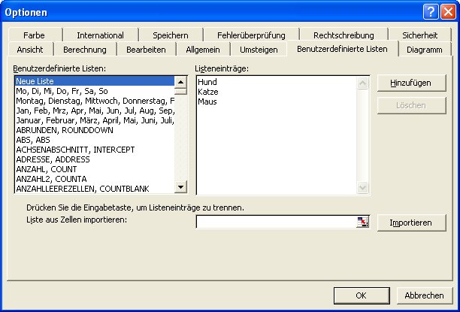Close the Optionen dialog window
Image resolution: width=460 pixels, height=312 pixels.
(446, 11)
